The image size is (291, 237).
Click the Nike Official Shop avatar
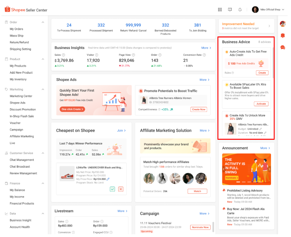(x=255, y=9)
